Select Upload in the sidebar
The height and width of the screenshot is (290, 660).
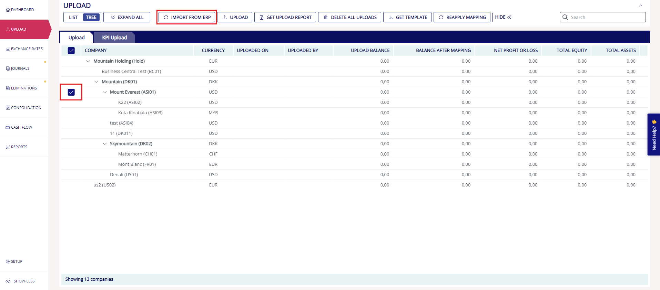click(24, 29)
